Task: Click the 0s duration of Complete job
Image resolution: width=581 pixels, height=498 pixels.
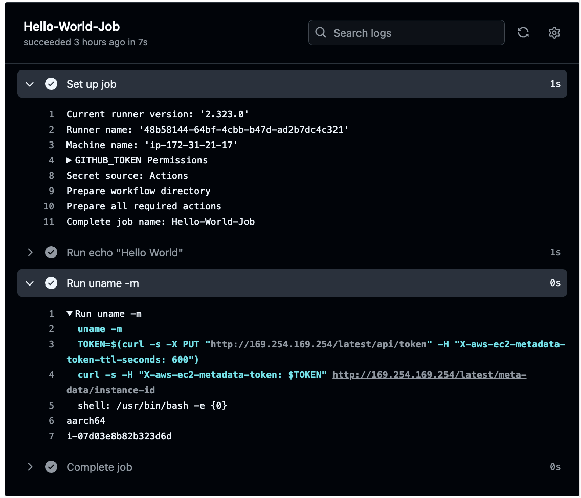Action: (555, 467)
